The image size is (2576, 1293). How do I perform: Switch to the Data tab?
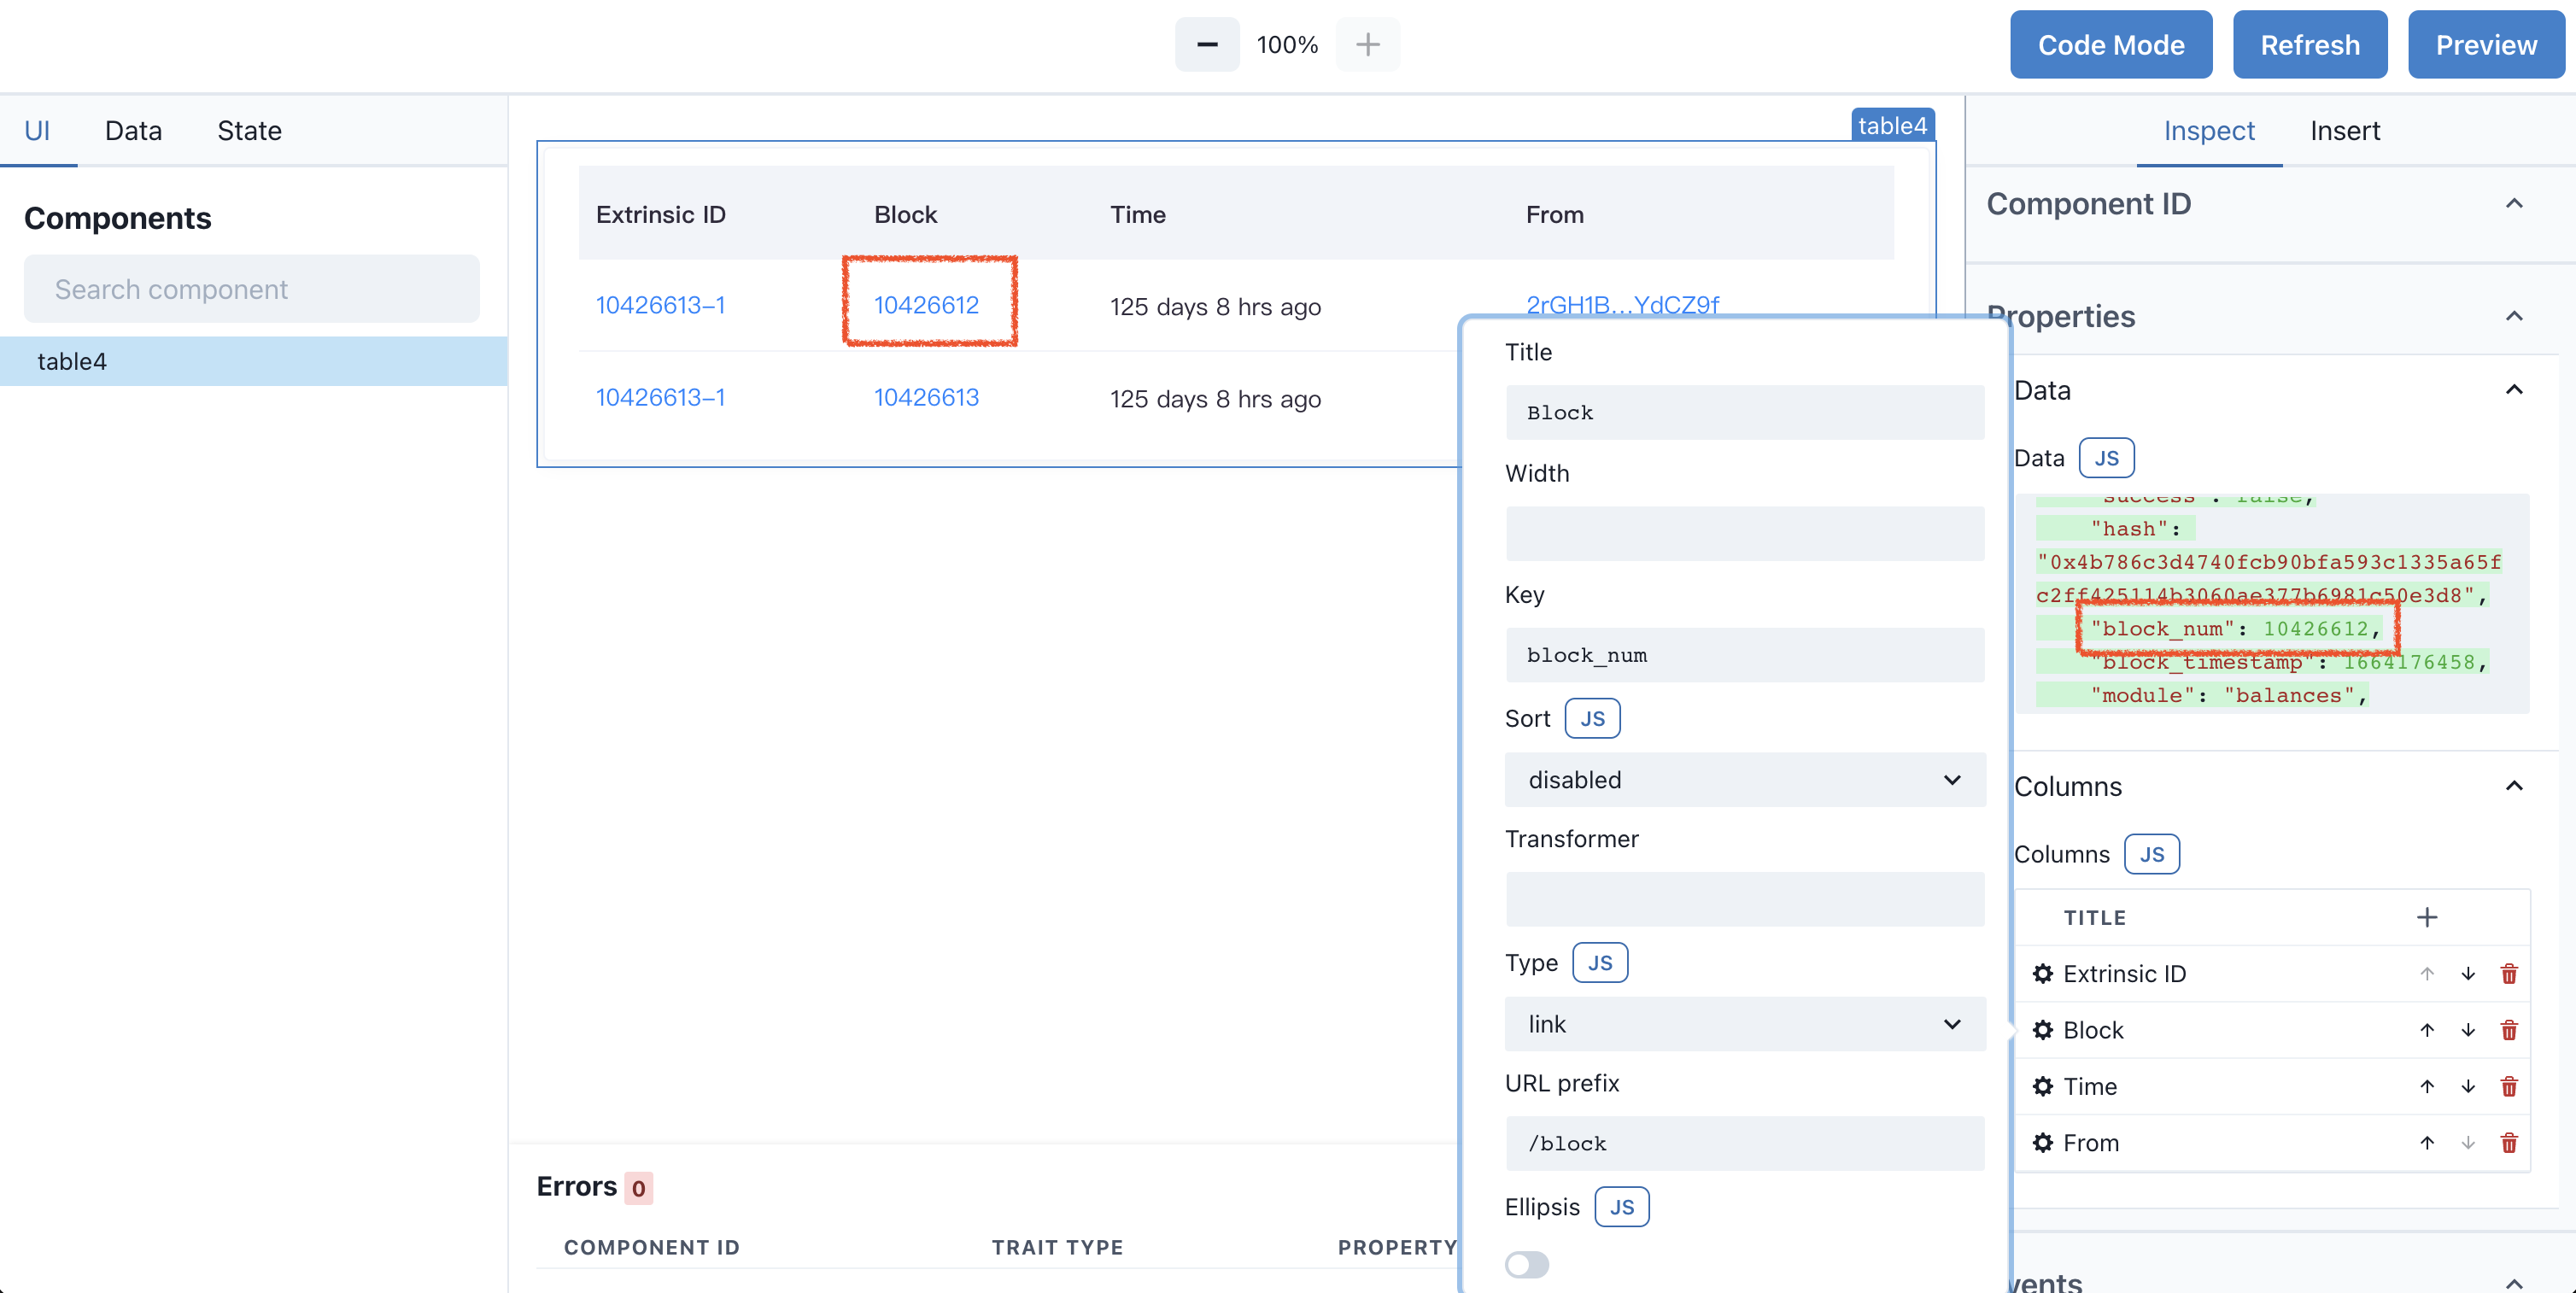pyautogui.click(x=133, y=130)
